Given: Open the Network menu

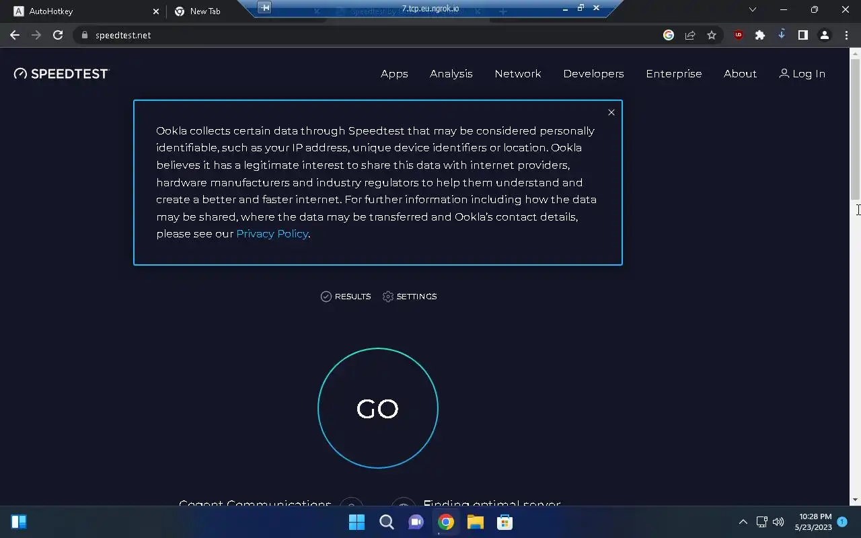Looking at the screenshot, I should [x=518, y=74].
